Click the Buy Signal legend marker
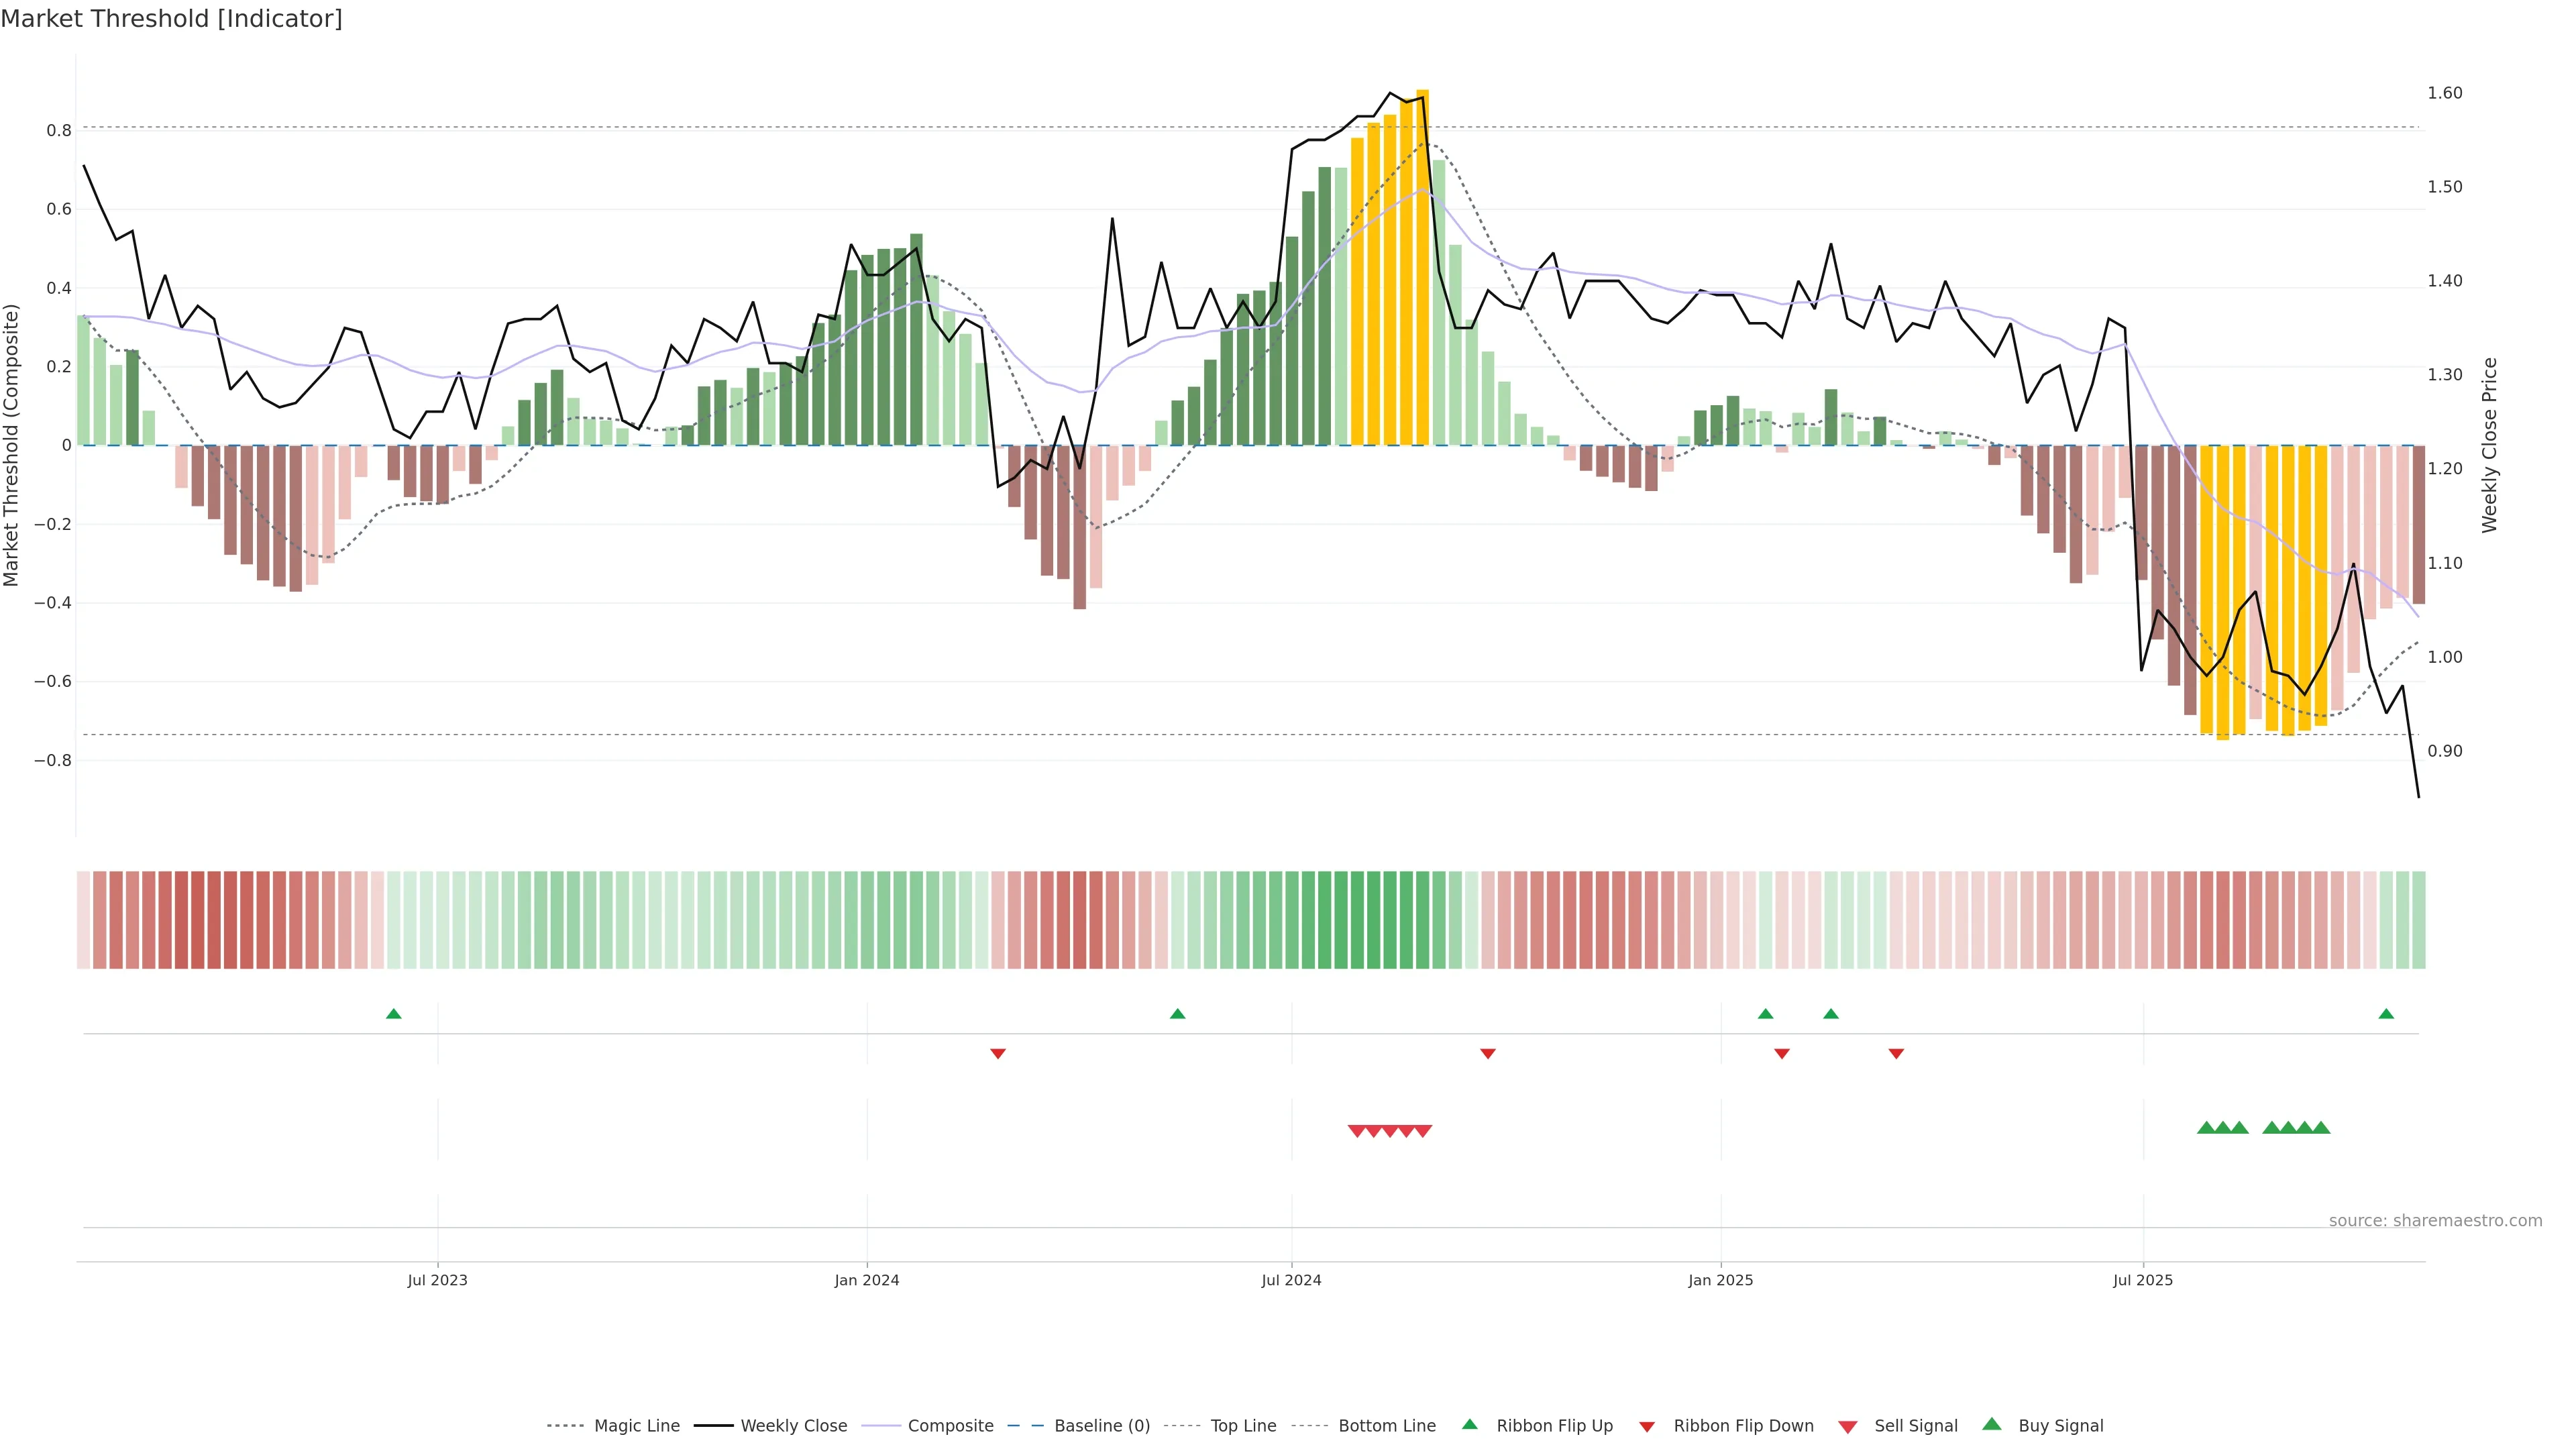The image size is (2576, 1449). [x=1992, y=1424]
